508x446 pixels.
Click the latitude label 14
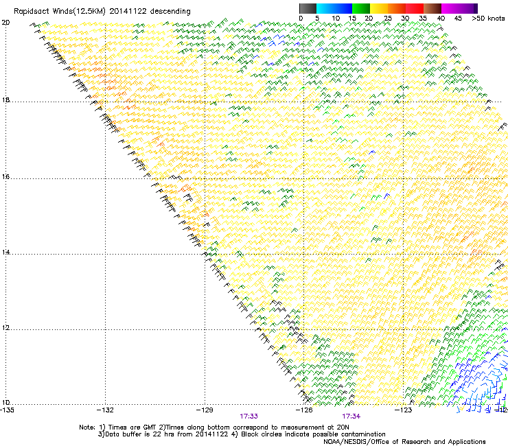[x=5, y=253]
